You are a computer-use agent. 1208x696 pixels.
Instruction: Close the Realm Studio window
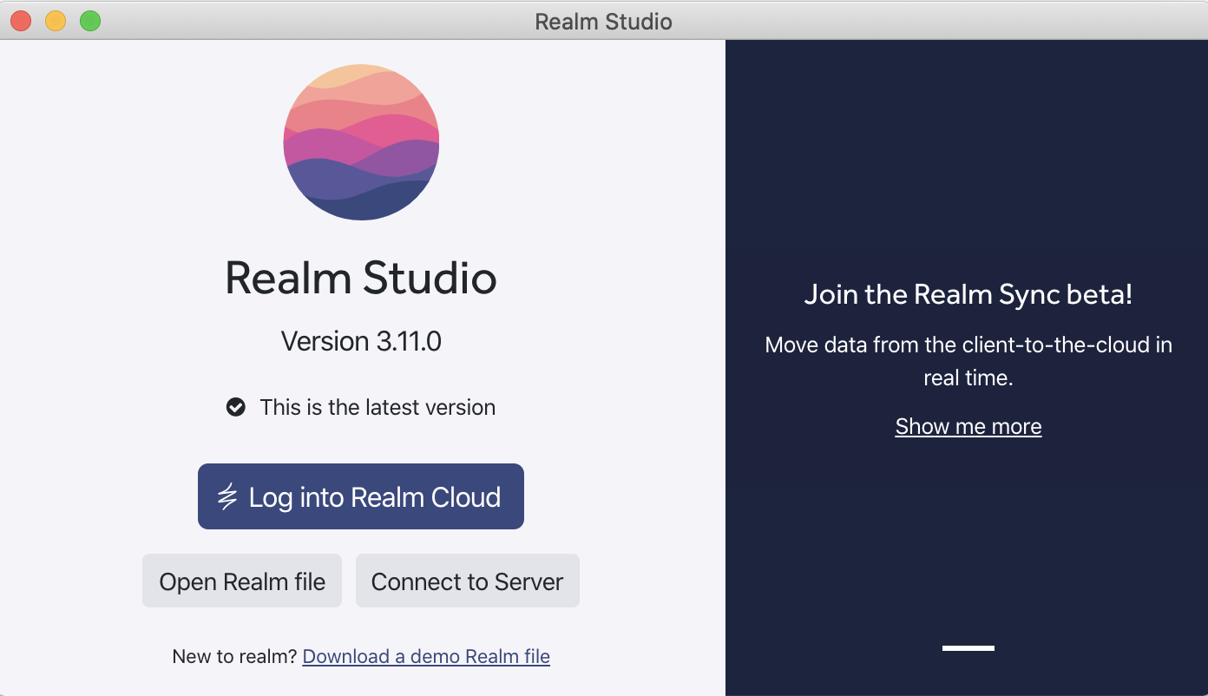(21, 21)
